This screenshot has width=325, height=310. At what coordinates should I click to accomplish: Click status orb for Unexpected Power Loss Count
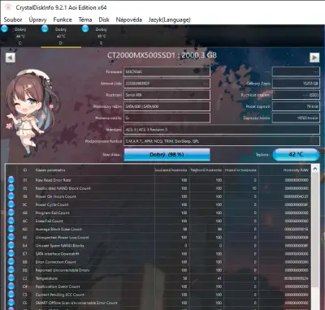11,237
